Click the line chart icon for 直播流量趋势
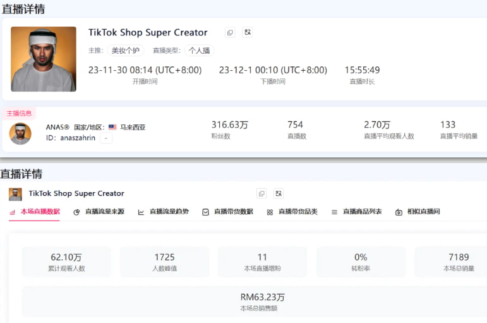Viewport: 487px width, 323px height. 141,212
